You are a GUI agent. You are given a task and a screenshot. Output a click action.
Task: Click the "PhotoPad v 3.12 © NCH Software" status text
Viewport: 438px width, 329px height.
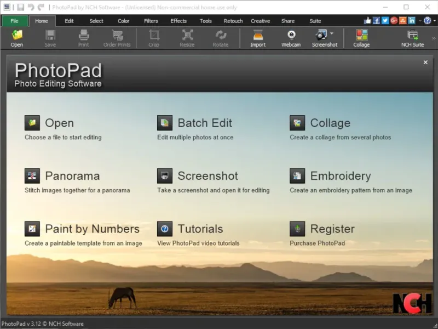[43, 324]
